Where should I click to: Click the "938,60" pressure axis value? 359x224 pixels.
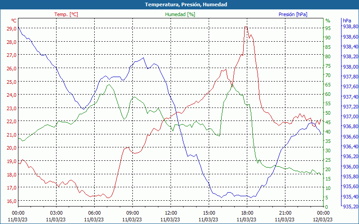click(x=350, y=37)
